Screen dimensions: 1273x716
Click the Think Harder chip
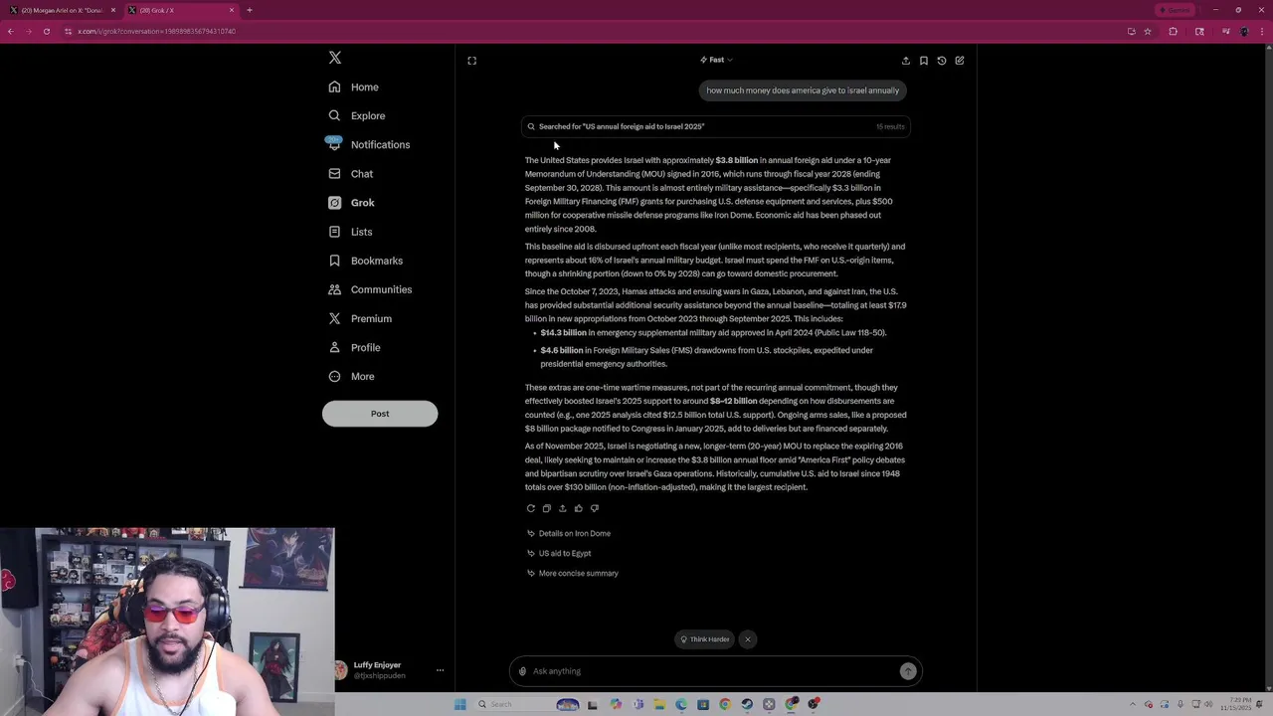coord(705,639)
